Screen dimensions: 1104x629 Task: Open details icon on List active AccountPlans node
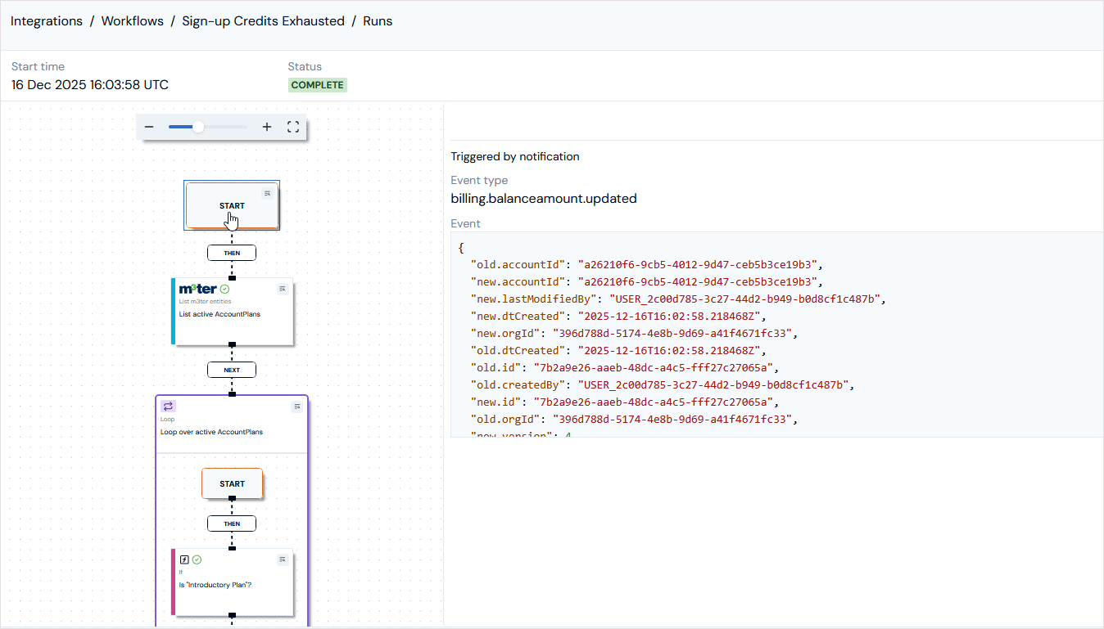[283, 289]
